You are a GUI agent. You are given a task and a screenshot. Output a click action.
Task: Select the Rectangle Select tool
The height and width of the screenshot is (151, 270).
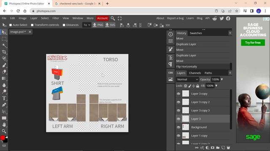click(4, 39)
